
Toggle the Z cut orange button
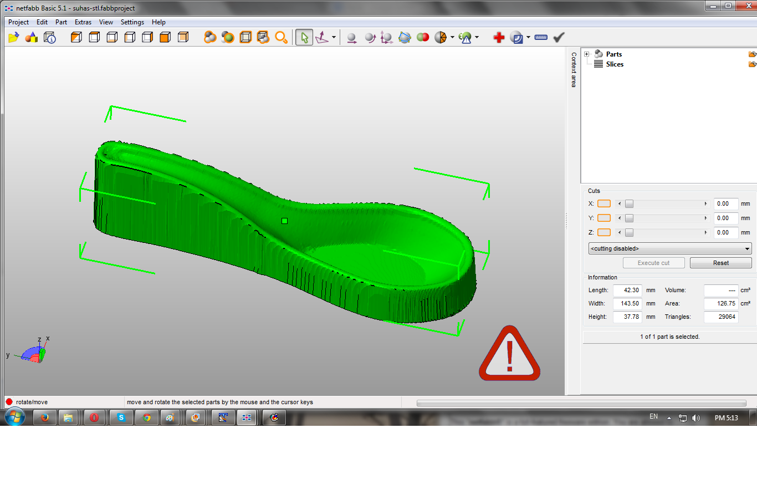(604, 233)
